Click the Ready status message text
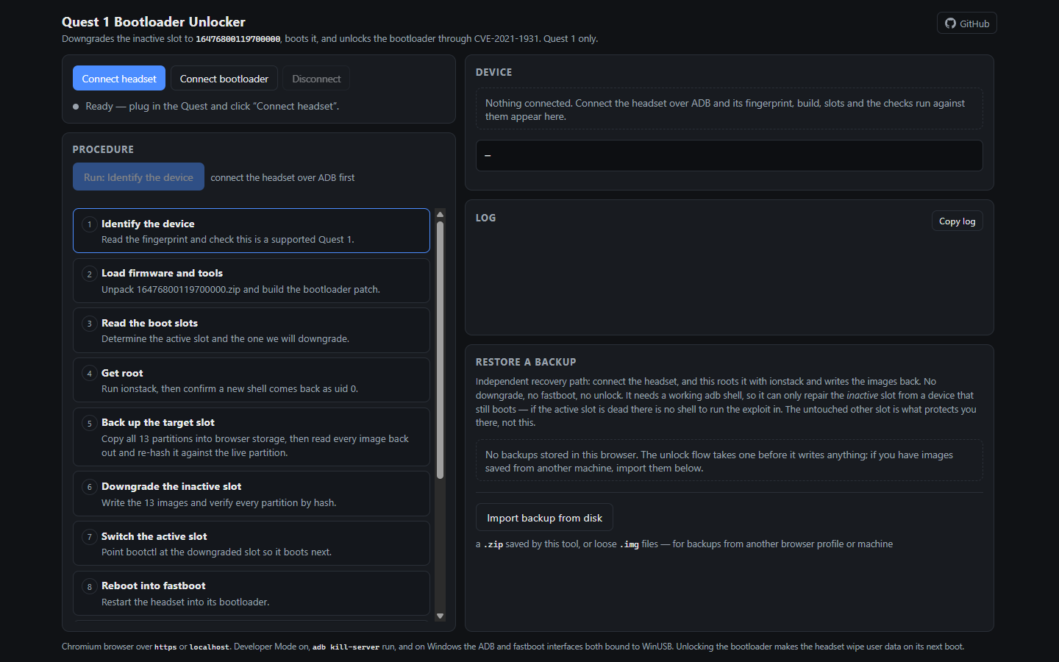The width and height of the screenshot is (1059, 662). pyautogui.click(x=213, y=107)
